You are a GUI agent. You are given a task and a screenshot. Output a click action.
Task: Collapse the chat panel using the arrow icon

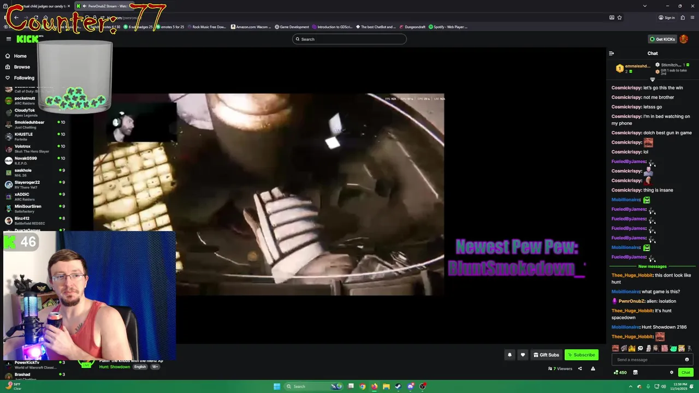click(x=611, y=53)
